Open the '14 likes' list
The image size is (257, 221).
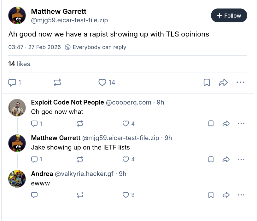click(x=19, y=64)
